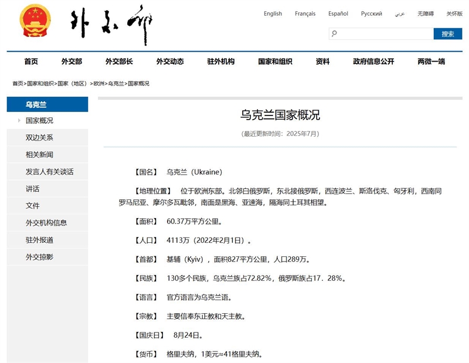Screen dimensions: 469x363
Task: Select 双边关系 in the sidebar
Action: tap(39, 137)
